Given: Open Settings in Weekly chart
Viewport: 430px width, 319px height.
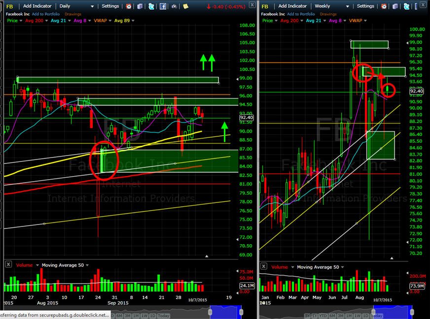Looking at the screenshot, I should [365, 6].
